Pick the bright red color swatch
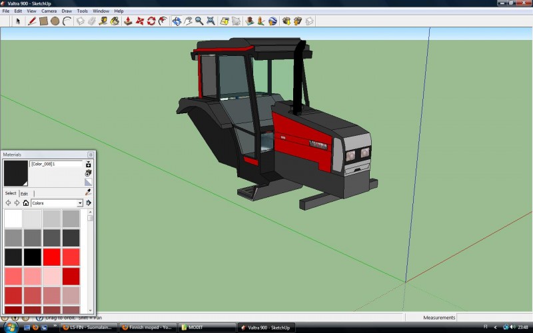533x333 pixels. [x=51, y=257]
